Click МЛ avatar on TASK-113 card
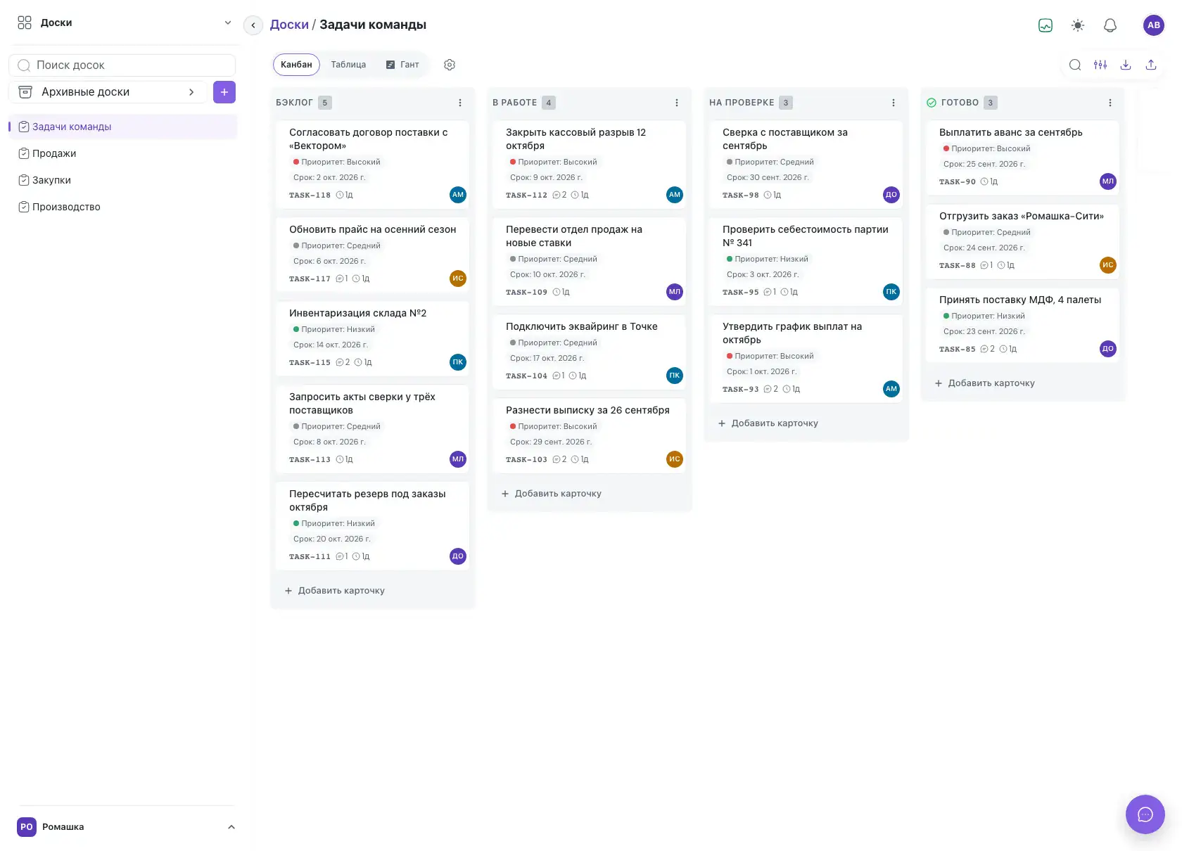 coord(458,459)
